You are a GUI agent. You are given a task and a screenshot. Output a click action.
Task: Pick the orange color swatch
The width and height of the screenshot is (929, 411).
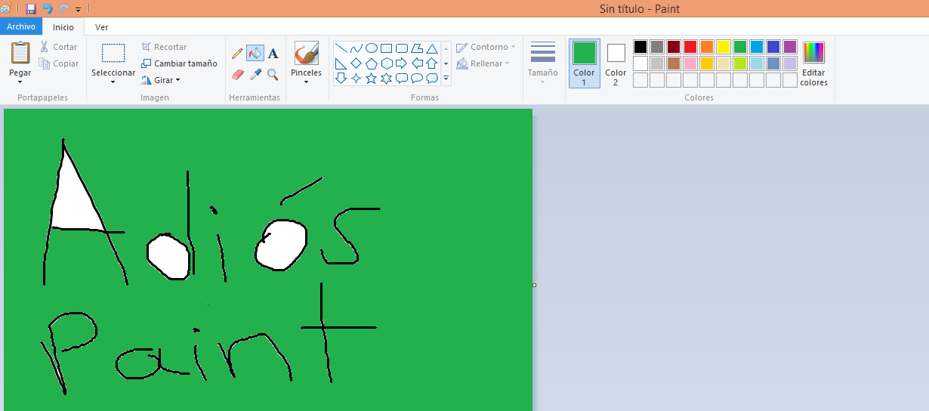click(x=707, y=47)
